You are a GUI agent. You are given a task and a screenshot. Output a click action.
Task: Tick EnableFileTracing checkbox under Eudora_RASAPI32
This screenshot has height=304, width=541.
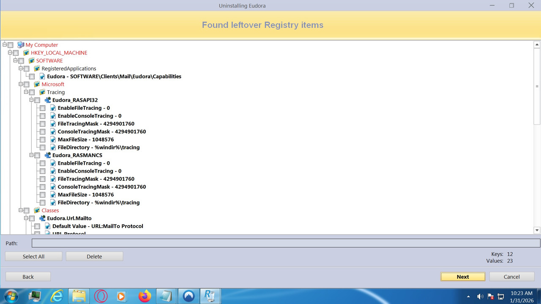(43, 108)
